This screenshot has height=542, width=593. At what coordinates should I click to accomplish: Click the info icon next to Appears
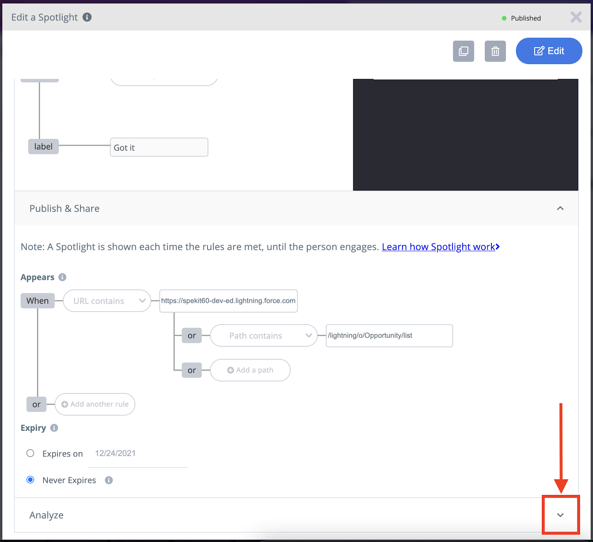[62, 277]
